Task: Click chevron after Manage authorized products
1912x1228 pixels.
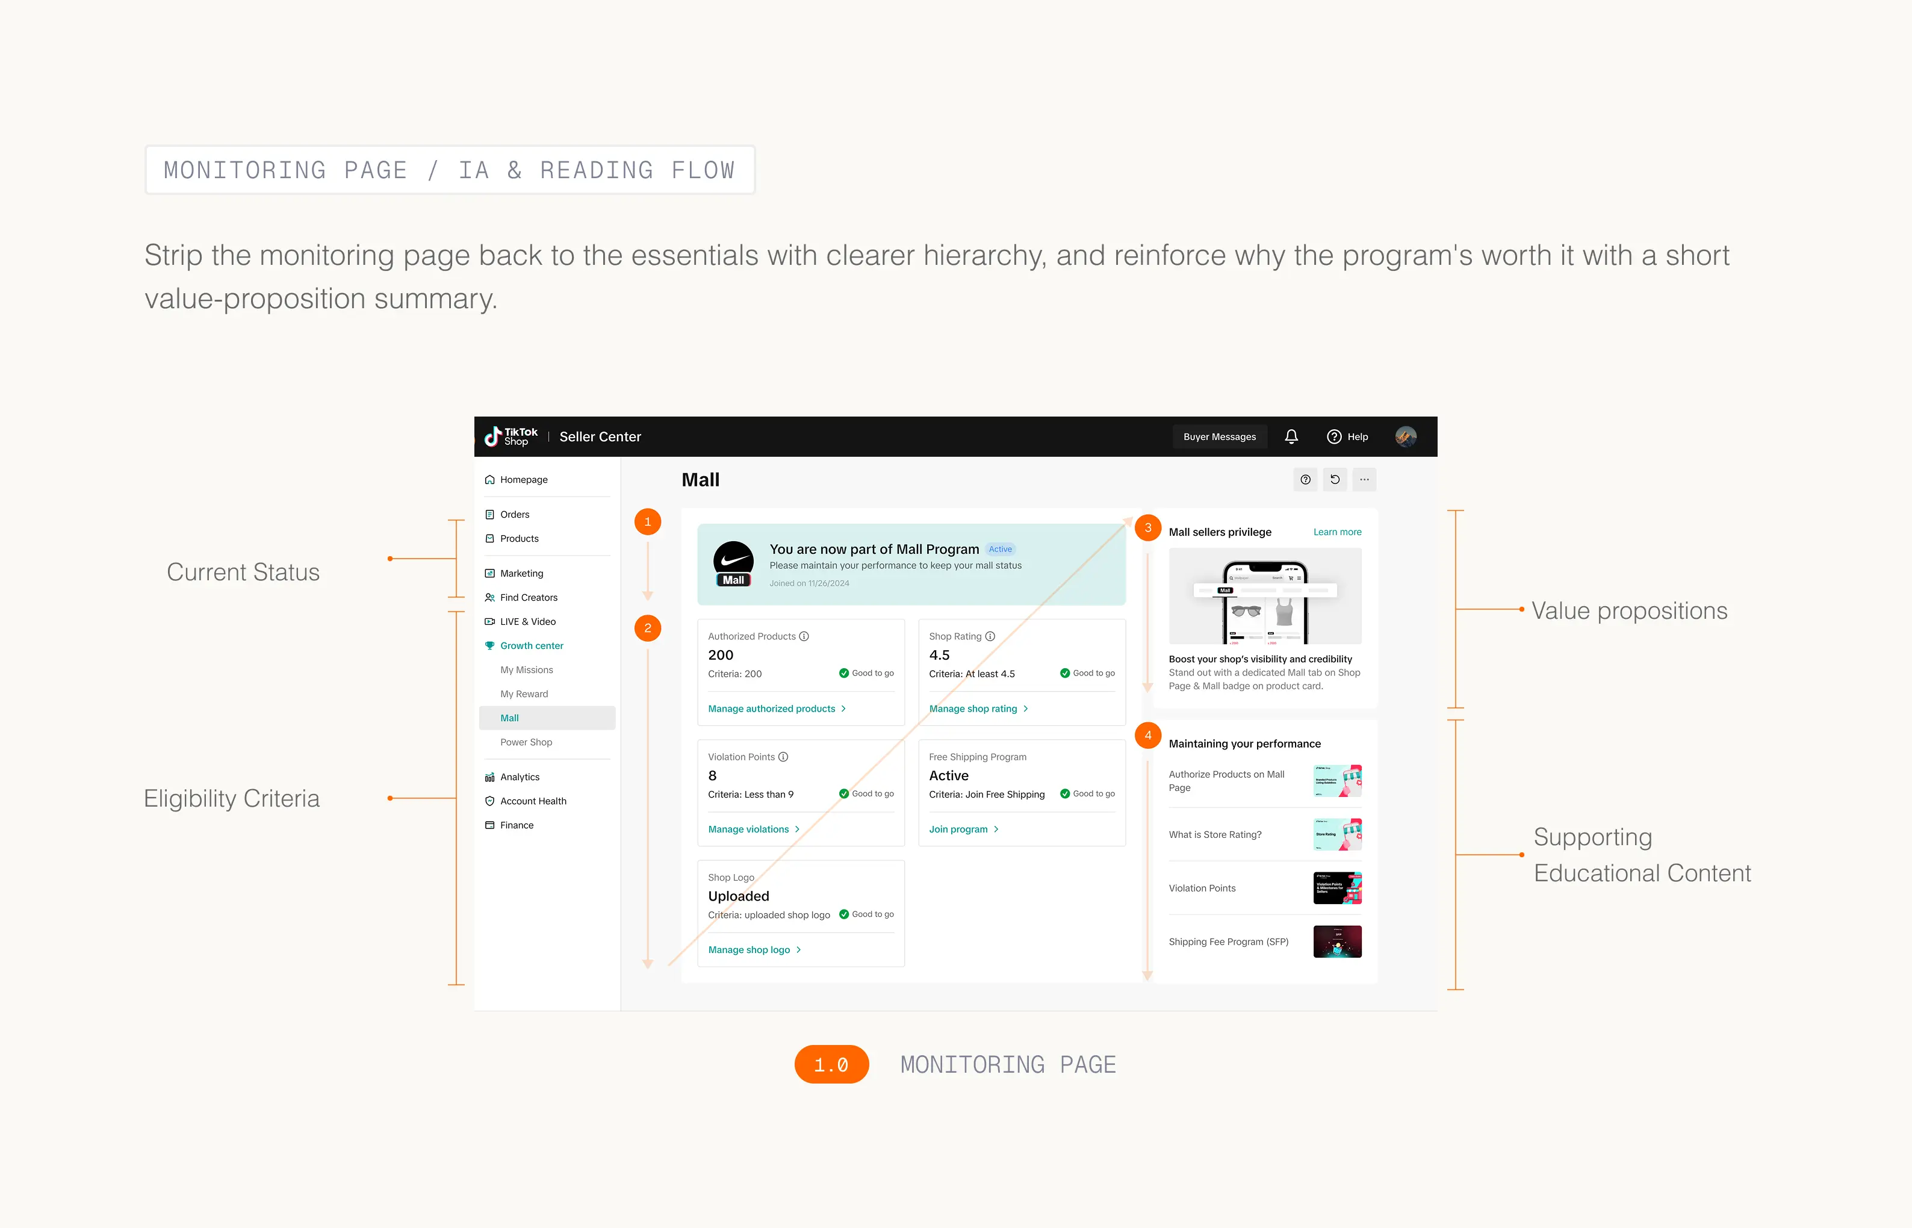Action: (843, 708)
